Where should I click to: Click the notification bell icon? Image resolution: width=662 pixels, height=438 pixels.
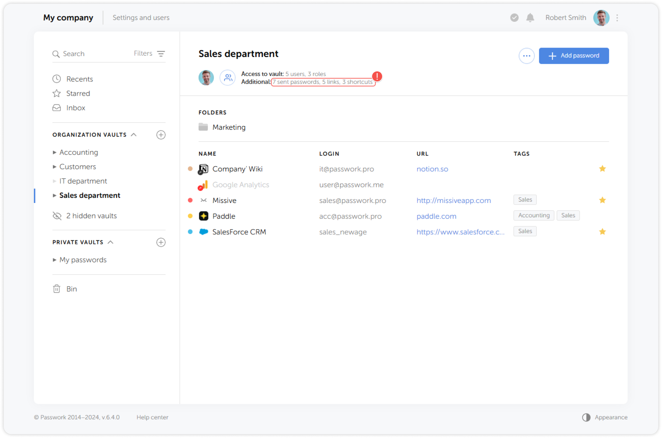click(x=530, y=18)
